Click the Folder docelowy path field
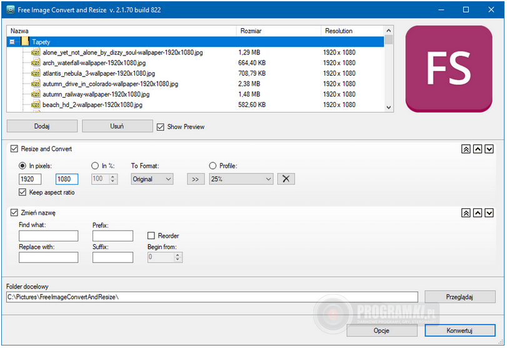 [x=212, y=297]
